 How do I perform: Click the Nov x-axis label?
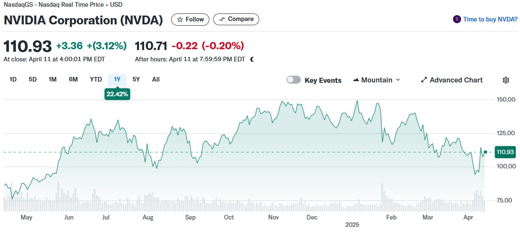pos(274,217)
